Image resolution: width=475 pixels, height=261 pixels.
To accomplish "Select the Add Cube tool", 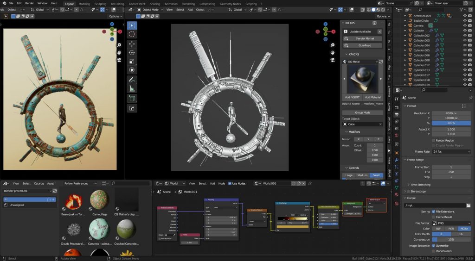I will click(x=132, y=98).
